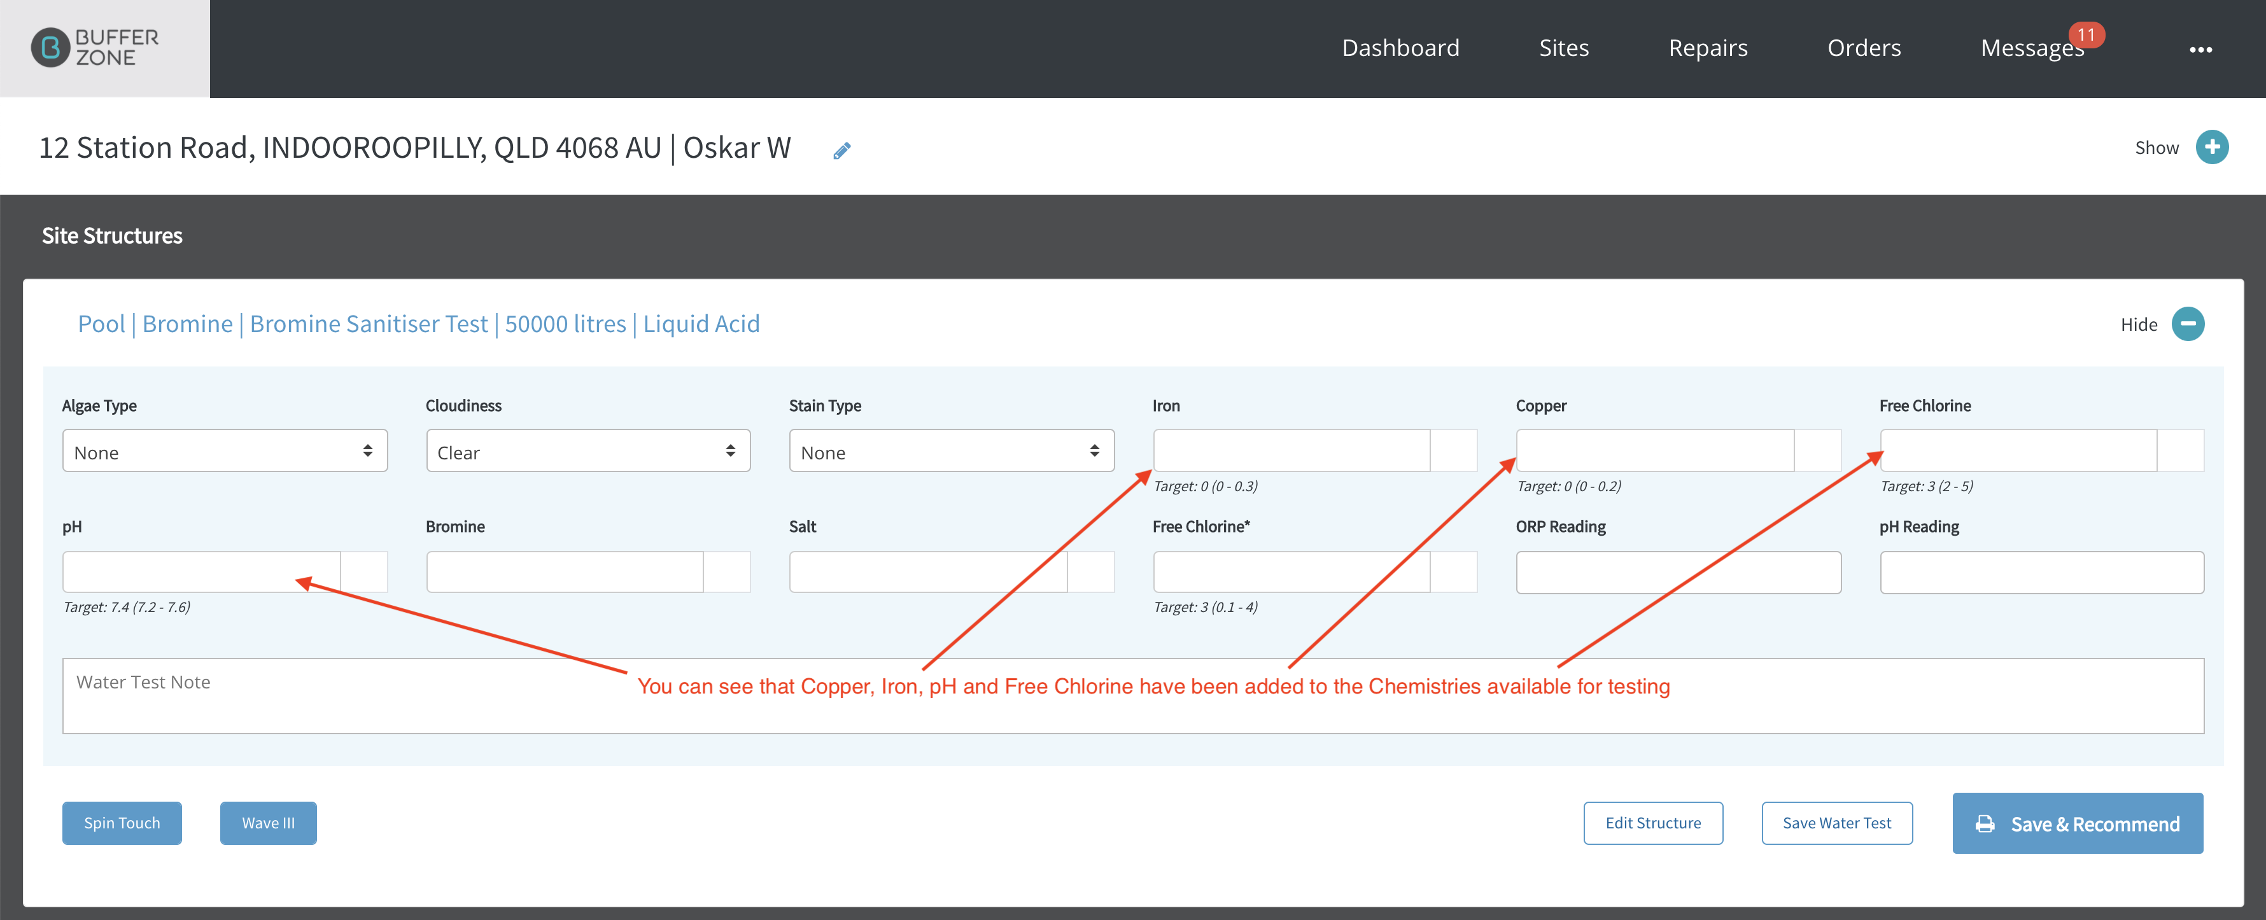Click the Messages notification badge
This screenshot has width=2266, height=920.
pyautogui.click(x=2087, y=34)
